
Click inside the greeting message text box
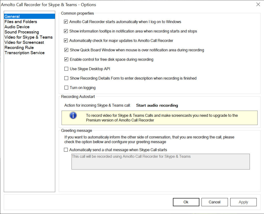(x=160, y=162)
